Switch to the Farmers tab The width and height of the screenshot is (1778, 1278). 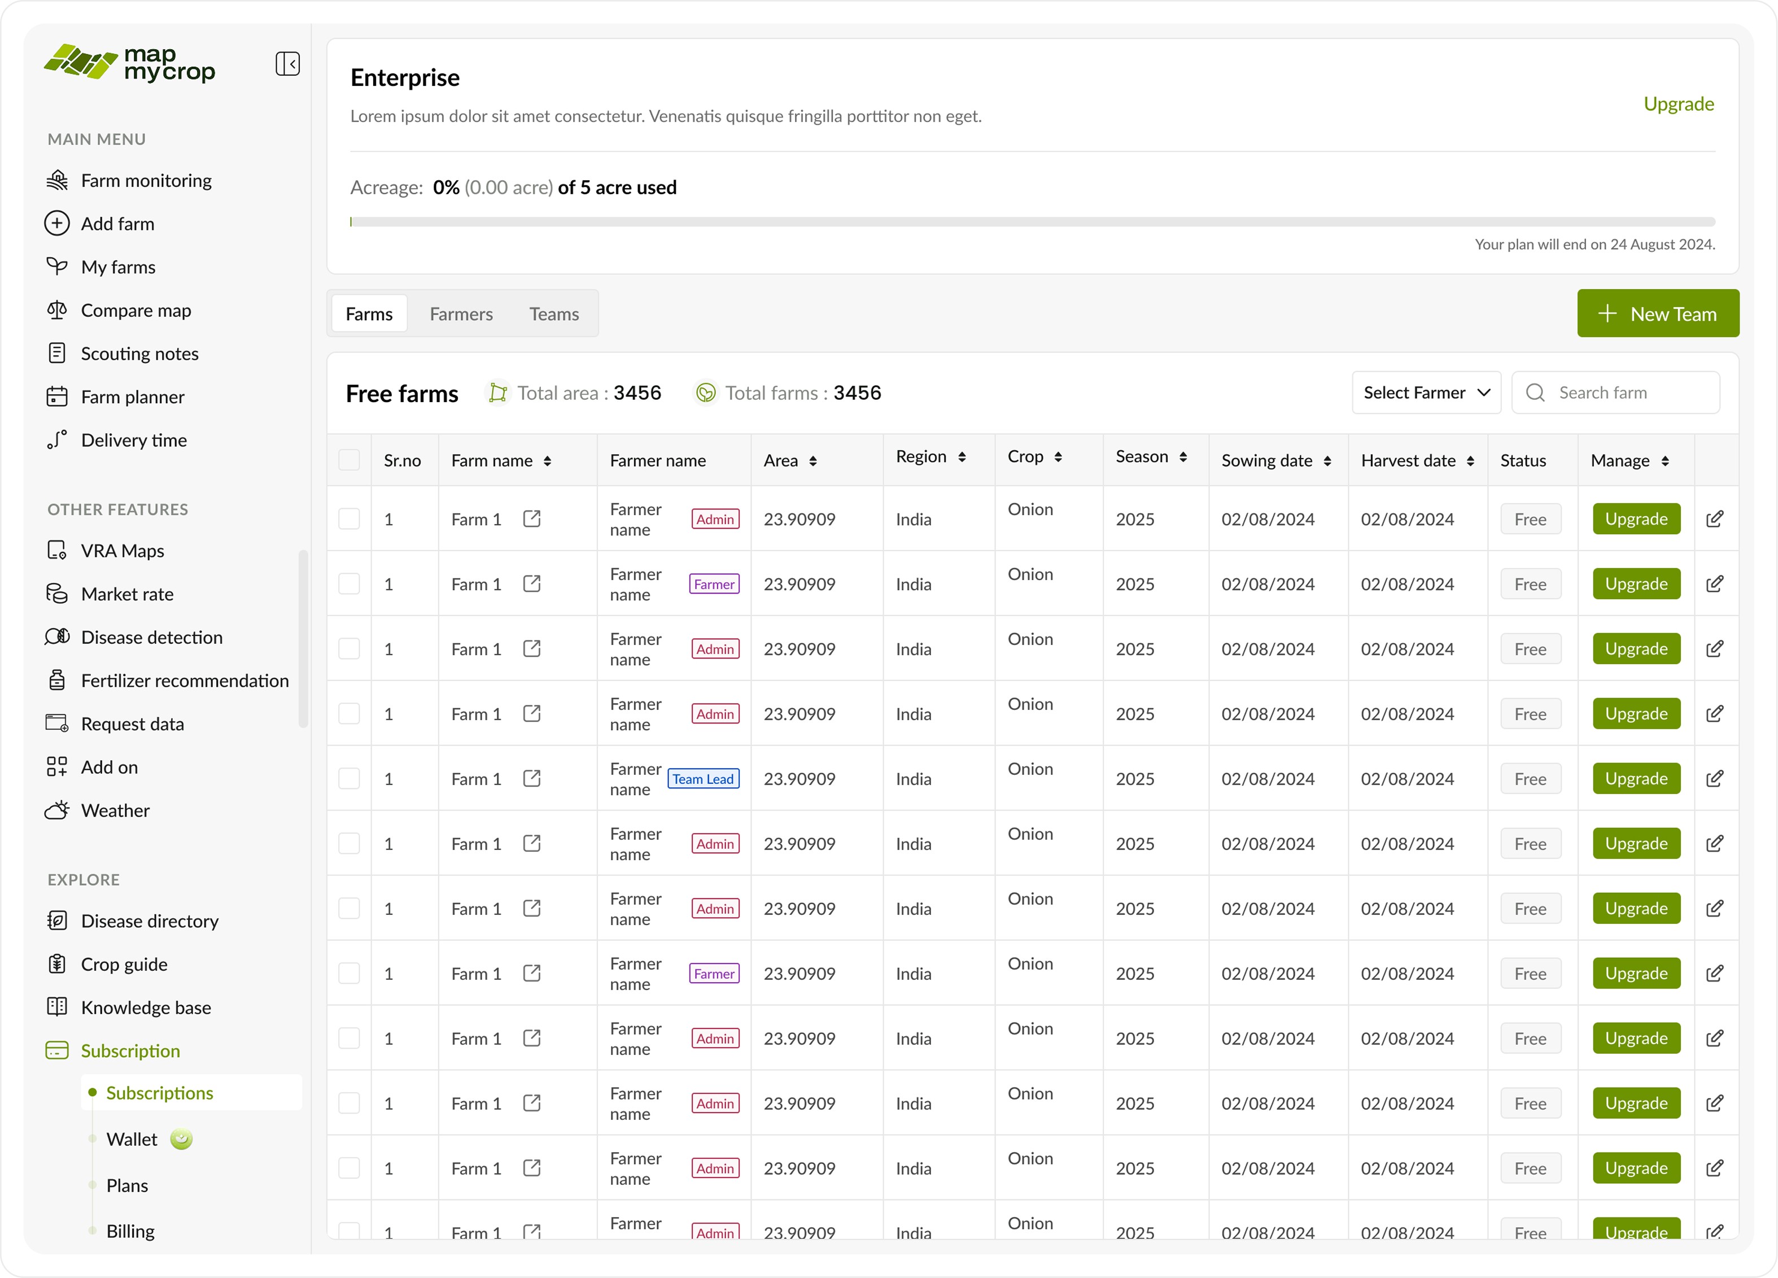461,313
